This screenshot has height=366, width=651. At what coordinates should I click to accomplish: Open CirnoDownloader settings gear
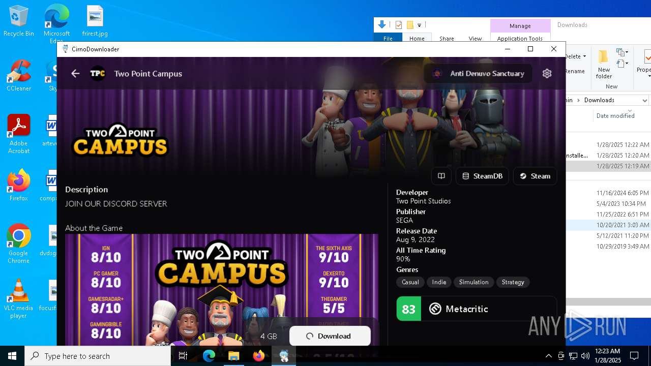[x=547, y=74]
